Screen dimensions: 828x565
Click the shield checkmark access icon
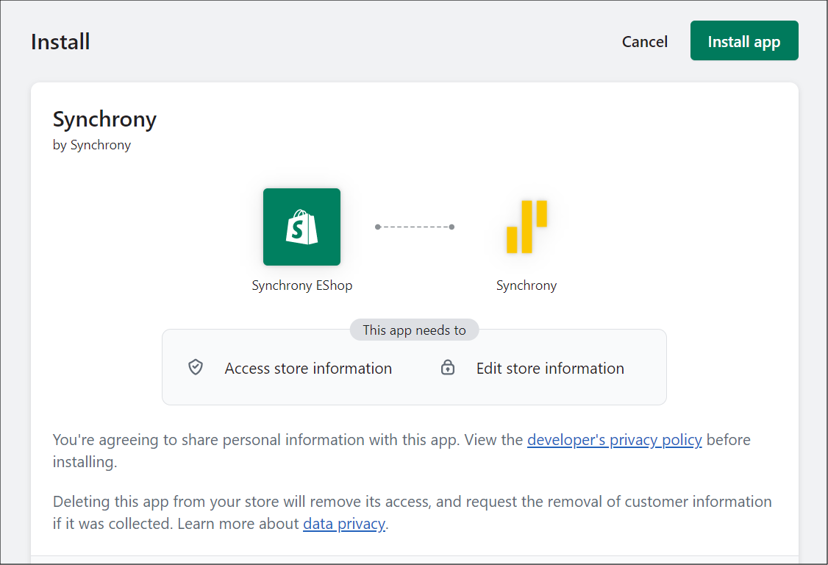[196, 367]
